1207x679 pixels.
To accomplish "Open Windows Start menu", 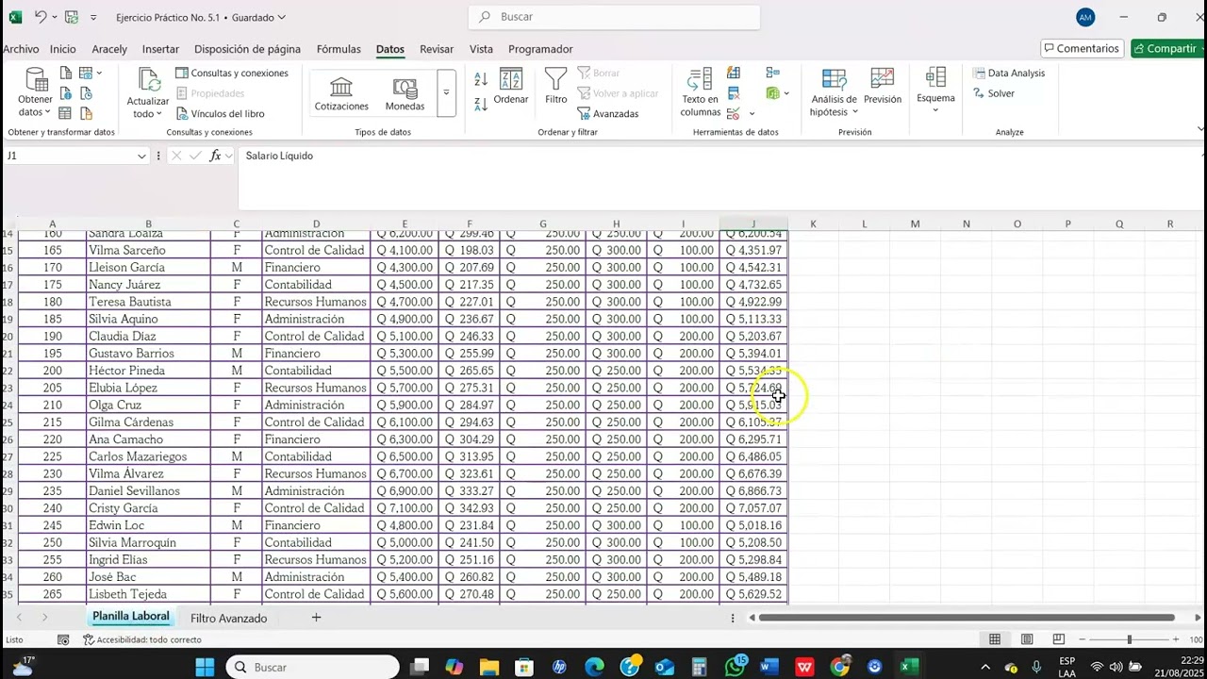I will (x=205, y=667).
